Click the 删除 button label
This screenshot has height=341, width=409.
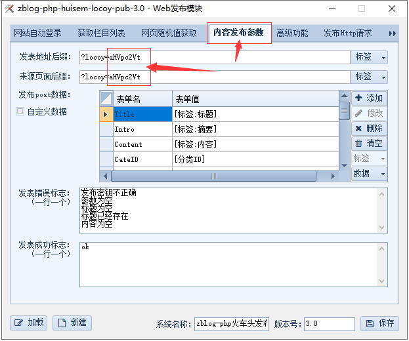(375, 128)
